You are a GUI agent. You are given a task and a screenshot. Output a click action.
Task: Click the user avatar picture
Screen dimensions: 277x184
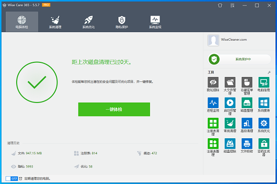214,40
